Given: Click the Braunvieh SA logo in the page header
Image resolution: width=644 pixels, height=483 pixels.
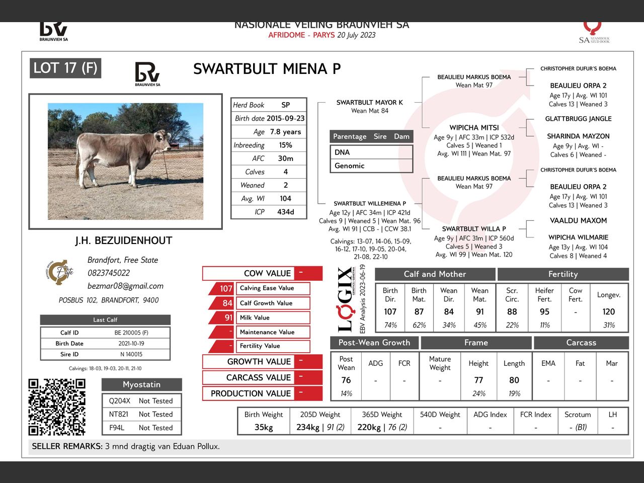Looking at the screenshot, I should [54, 32].
